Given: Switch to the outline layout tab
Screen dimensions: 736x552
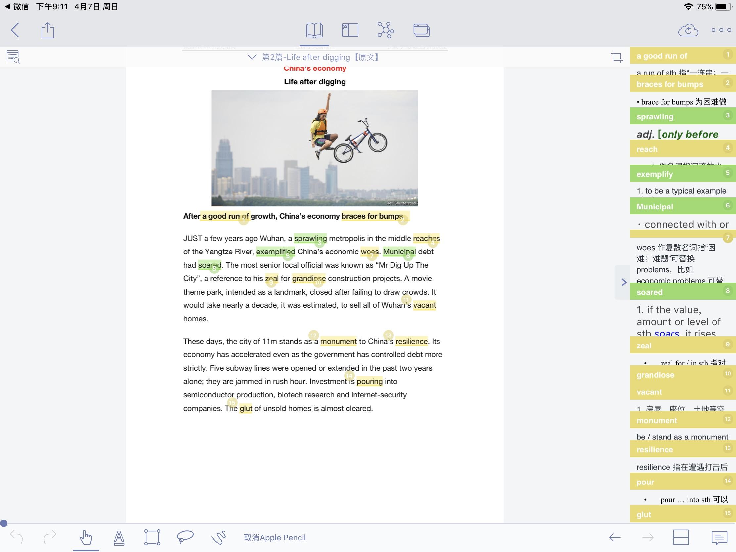Looking at the screenshot, I should (350, 30).
